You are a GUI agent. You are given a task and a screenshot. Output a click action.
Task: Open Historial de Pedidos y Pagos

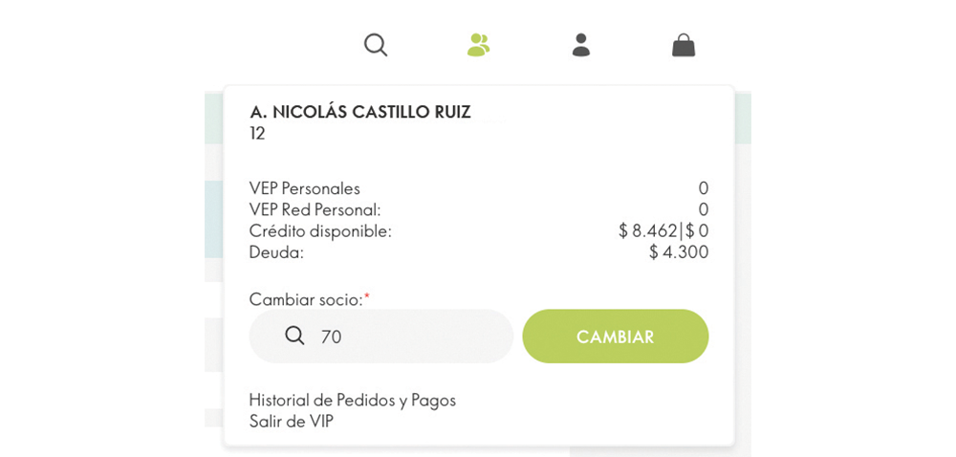[352, 400]
